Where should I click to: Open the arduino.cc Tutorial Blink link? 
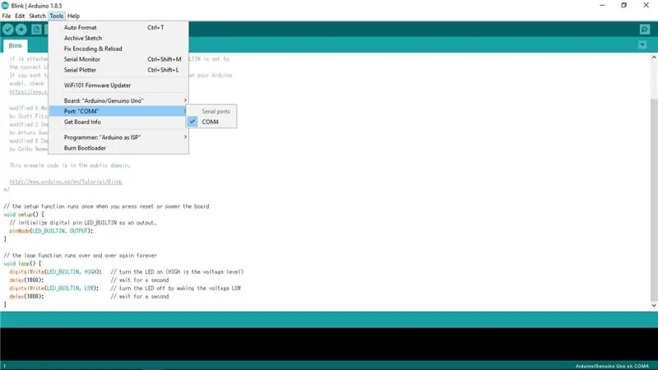click(x=66, y=182)
